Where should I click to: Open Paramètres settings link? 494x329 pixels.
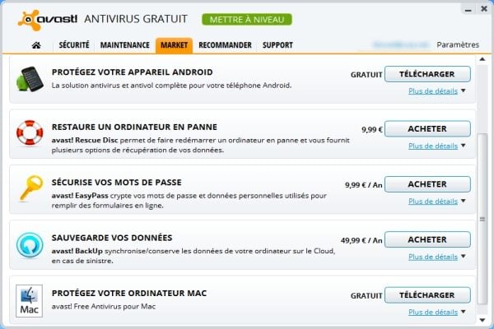pyautogui.click(x=458, y=44)
